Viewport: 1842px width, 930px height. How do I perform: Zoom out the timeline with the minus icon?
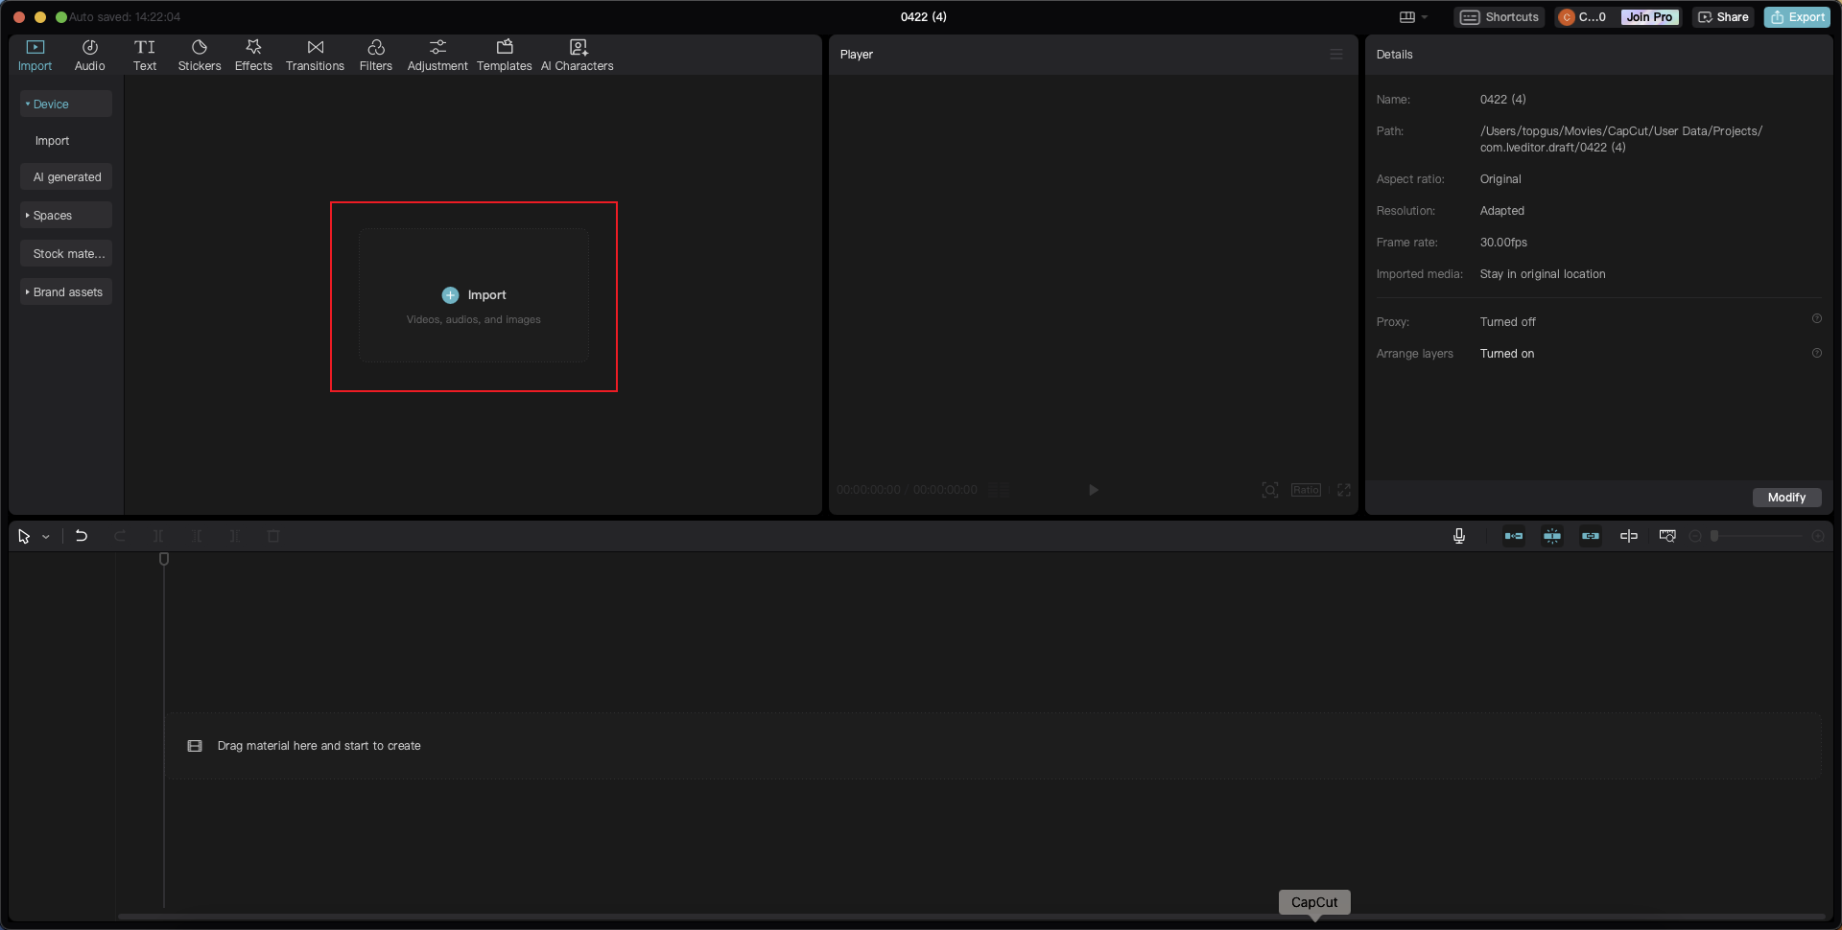1695,536
